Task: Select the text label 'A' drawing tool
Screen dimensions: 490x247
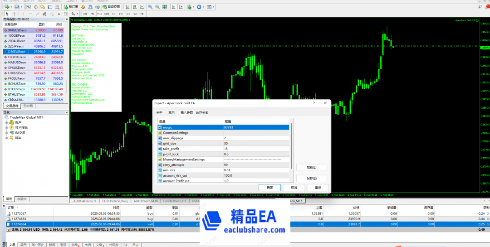Action: [x=59, y=14]
